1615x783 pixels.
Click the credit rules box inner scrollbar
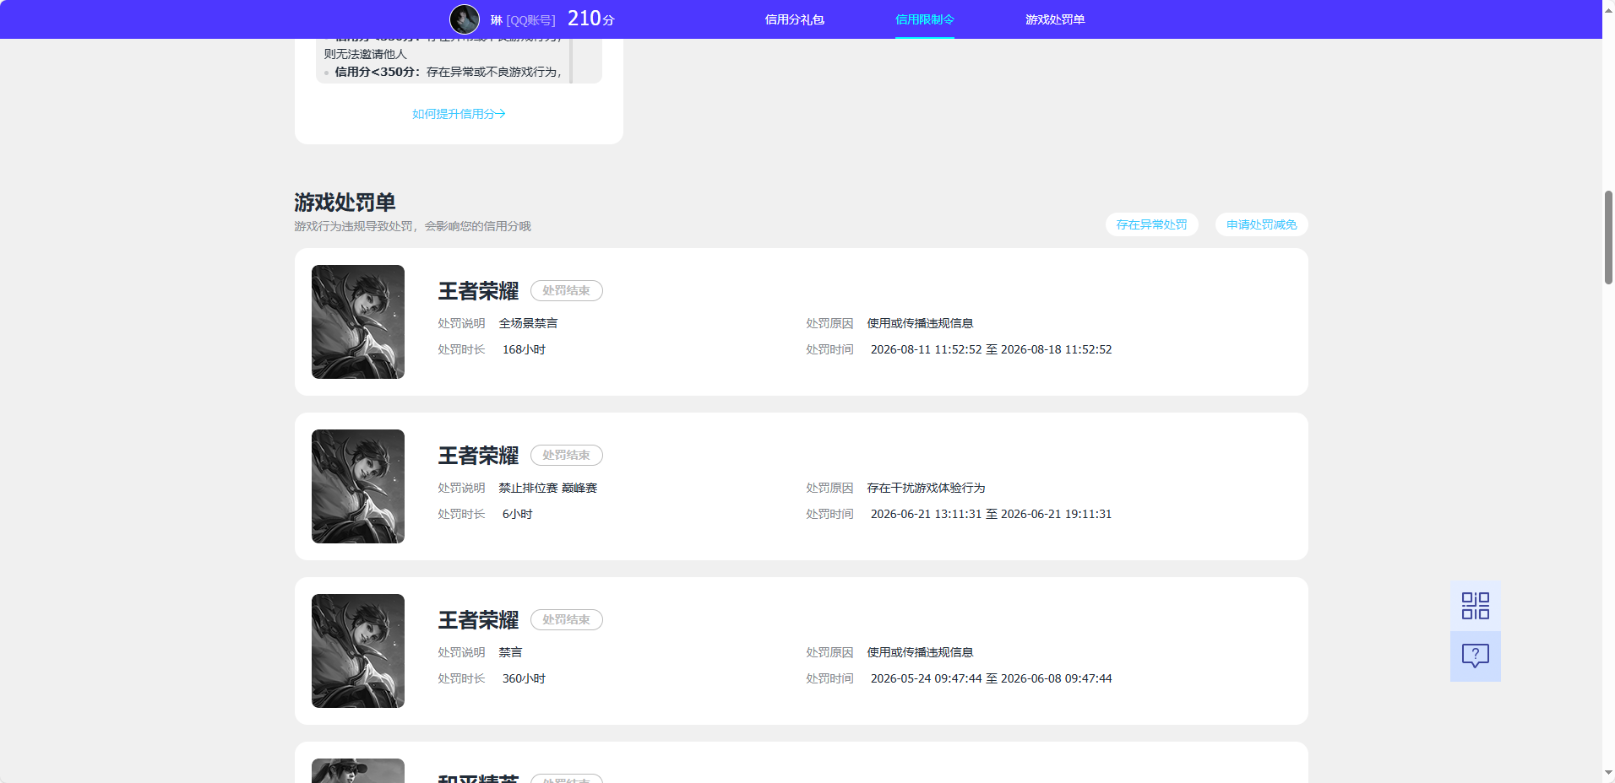[x=571, y=61]
